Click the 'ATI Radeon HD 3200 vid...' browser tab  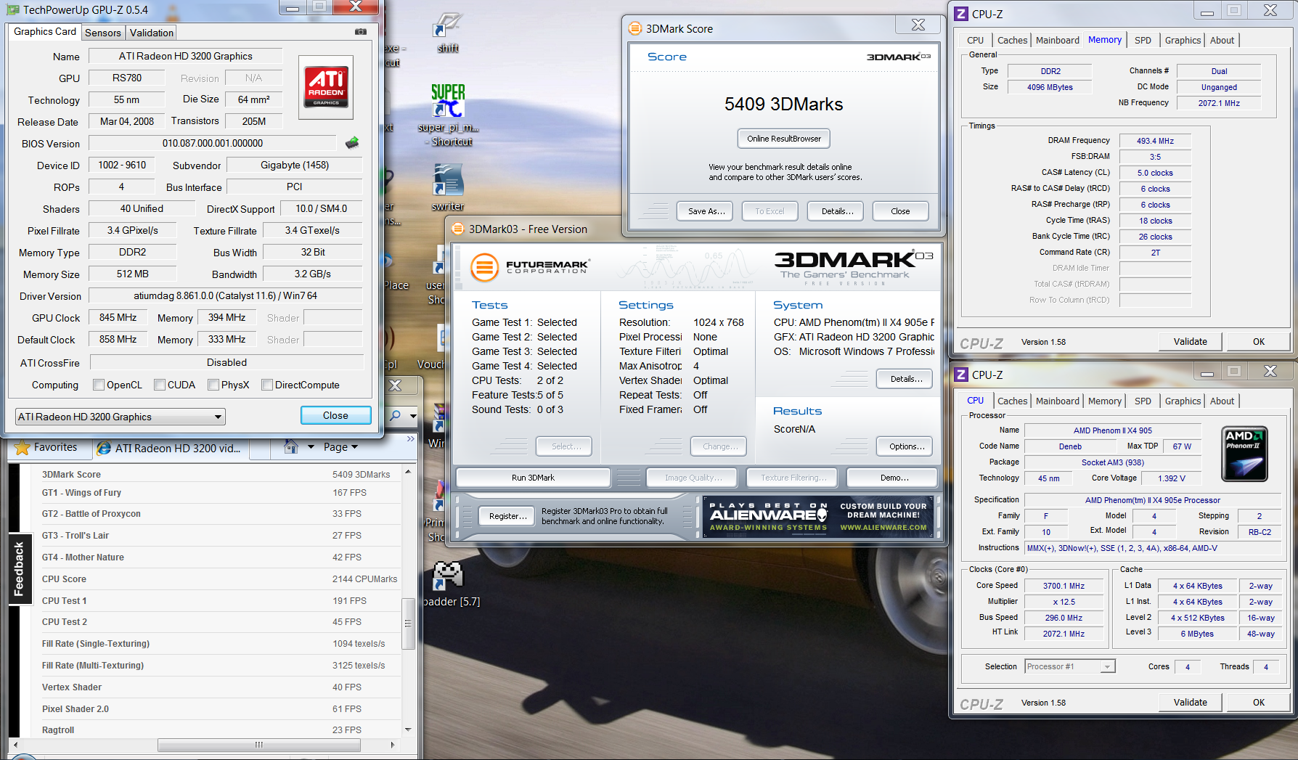[x=171, y=448]
